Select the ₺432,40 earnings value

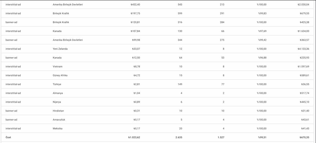click(135, 5)
